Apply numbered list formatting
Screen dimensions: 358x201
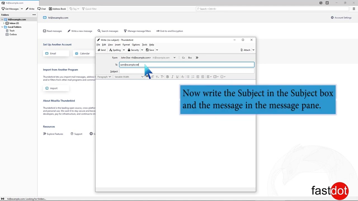pos(193,77)
